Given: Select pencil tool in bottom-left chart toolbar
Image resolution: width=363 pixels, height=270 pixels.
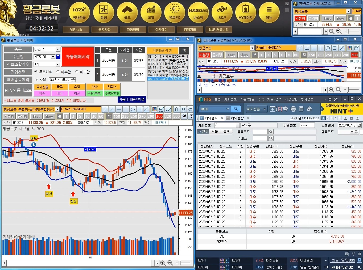Looking at the screenshot, I should (147, 109).
